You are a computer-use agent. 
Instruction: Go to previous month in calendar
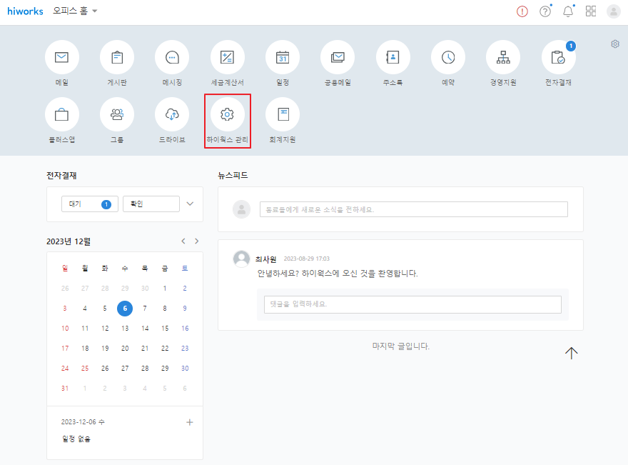tap(183, 241)
